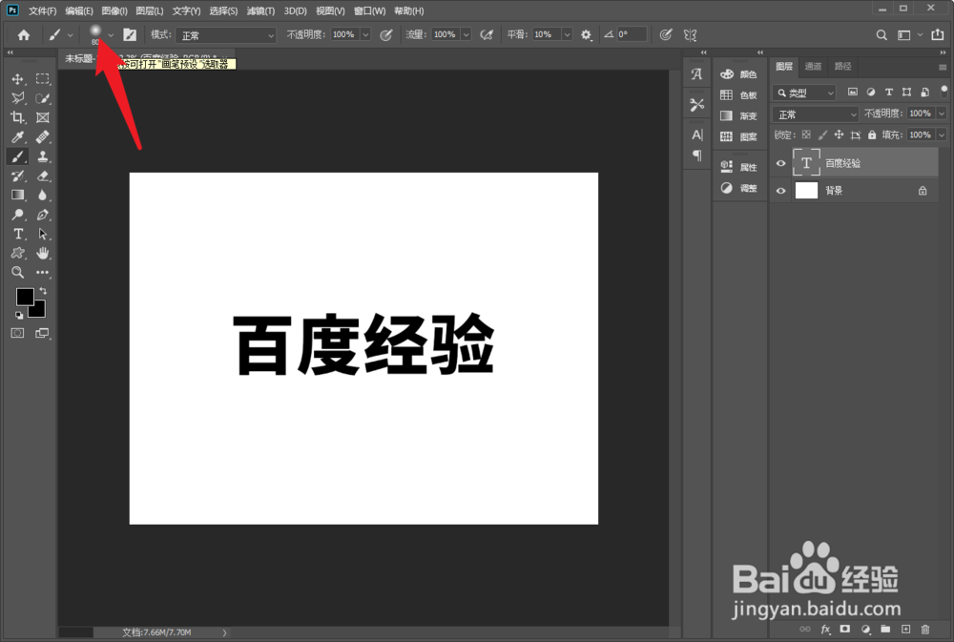The width and height of the screenshot is (954, 642).
Task: Open the 颜色 panel
Action: 738,74
